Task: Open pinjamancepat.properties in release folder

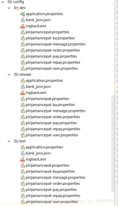Action: coord(48,99)
